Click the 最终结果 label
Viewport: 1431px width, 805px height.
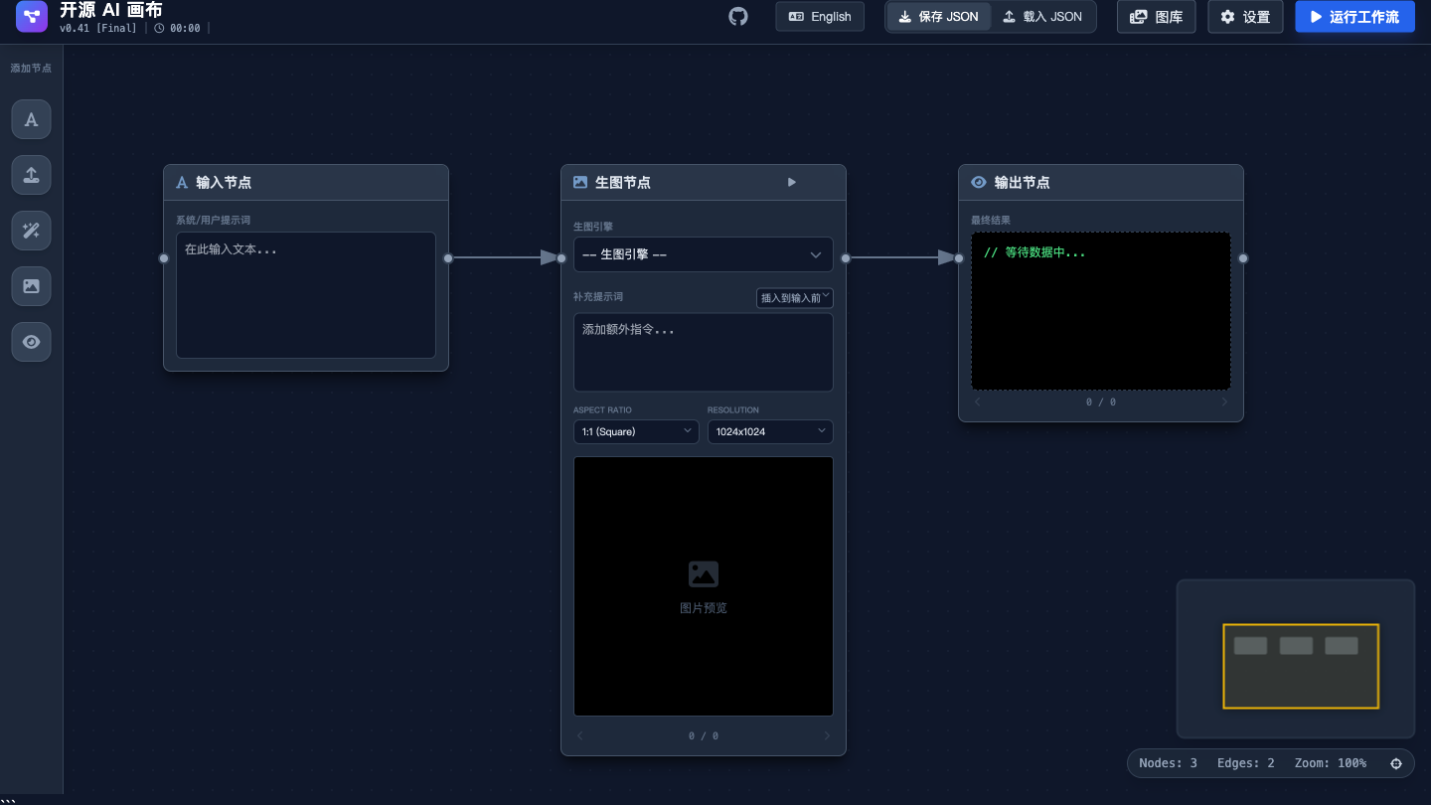tap(991, 220)
